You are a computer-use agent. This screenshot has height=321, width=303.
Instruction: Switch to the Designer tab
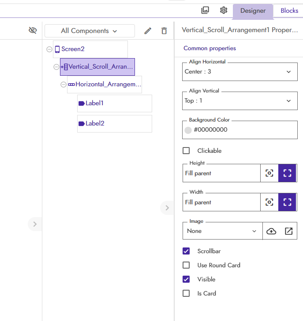pos(253,11)
